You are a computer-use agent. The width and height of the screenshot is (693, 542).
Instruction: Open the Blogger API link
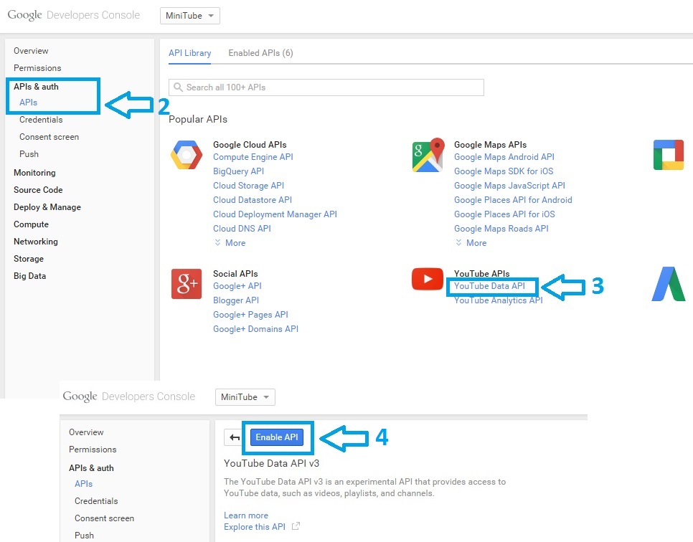coord(236,300)
